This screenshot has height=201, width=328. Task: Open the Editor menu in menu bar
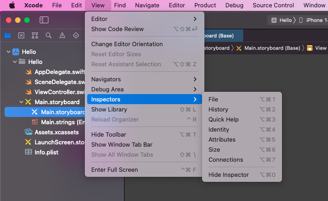(x=177, y=5)
